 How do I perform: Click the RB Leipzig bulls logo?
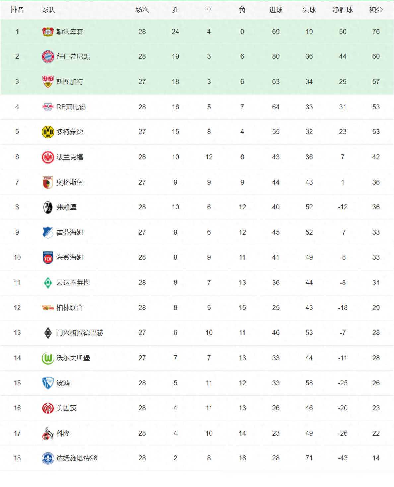pyautogui.click(x=48, y=107)
